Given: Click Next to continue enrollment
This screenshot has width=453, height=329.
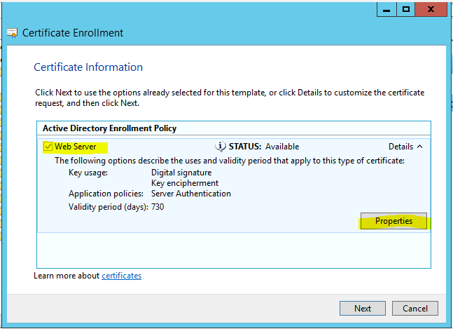Looking at the screenshot, I should (x=362, y=308).
